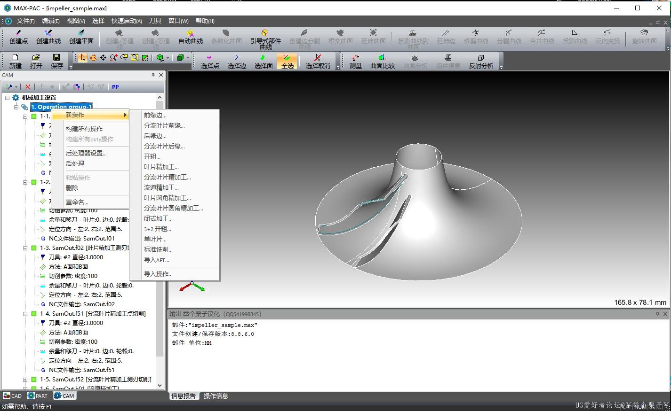Screen dimensions: 671x411
Task: Toggle the pin on the output panel
Action: 657,314
